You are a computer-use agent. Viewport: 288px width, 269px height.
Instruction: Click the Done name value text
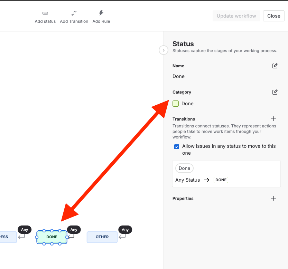tap(178, 76)
